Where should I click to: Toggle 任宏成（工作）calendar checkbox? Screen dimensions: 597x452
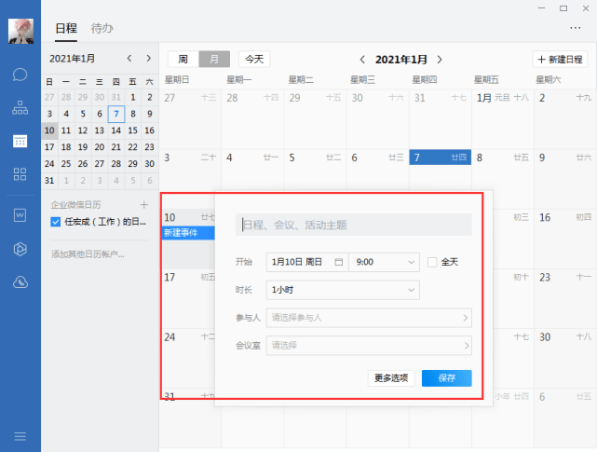click(x=56, y=222)
